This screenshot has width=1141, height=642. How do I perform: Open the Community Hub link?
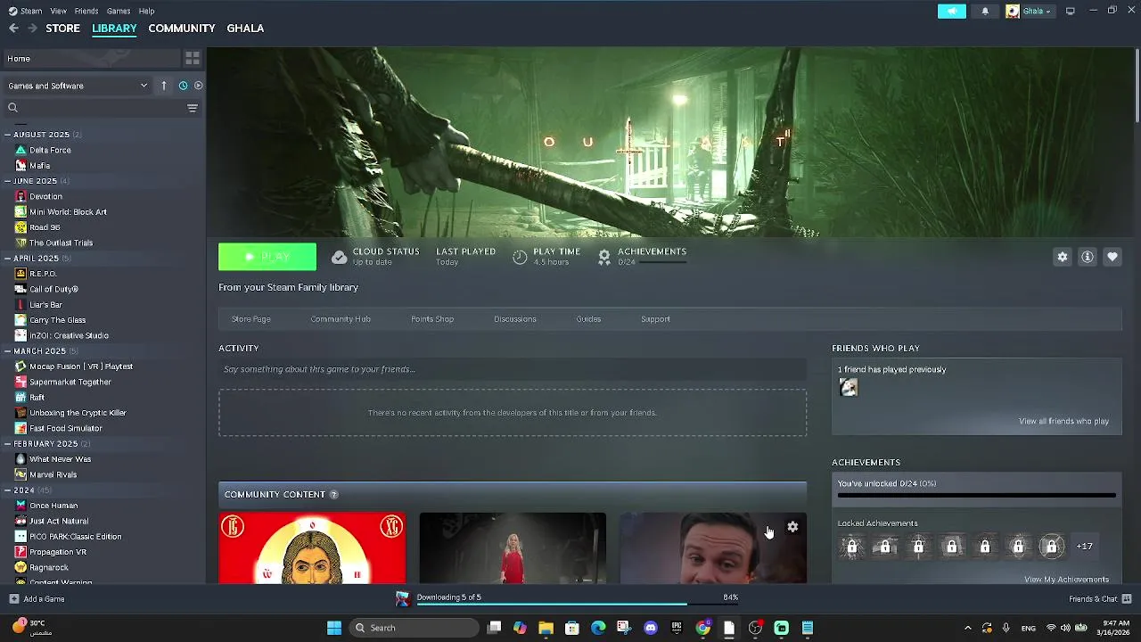pos(341,319)
